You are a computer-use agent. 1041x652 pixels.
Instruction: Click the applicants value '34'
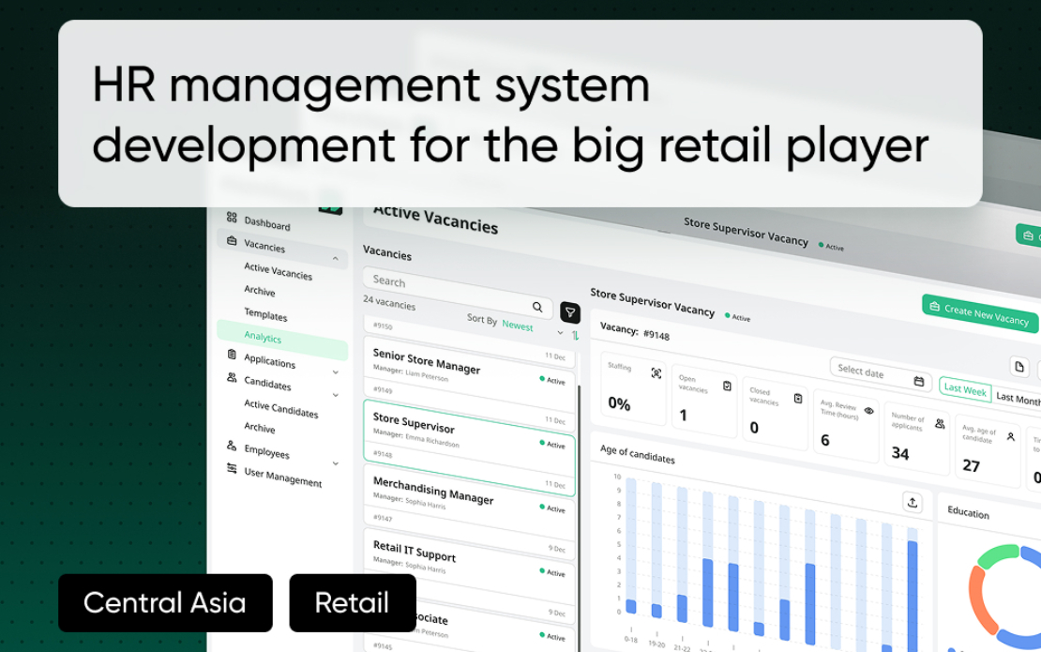(x=900, y=453)
